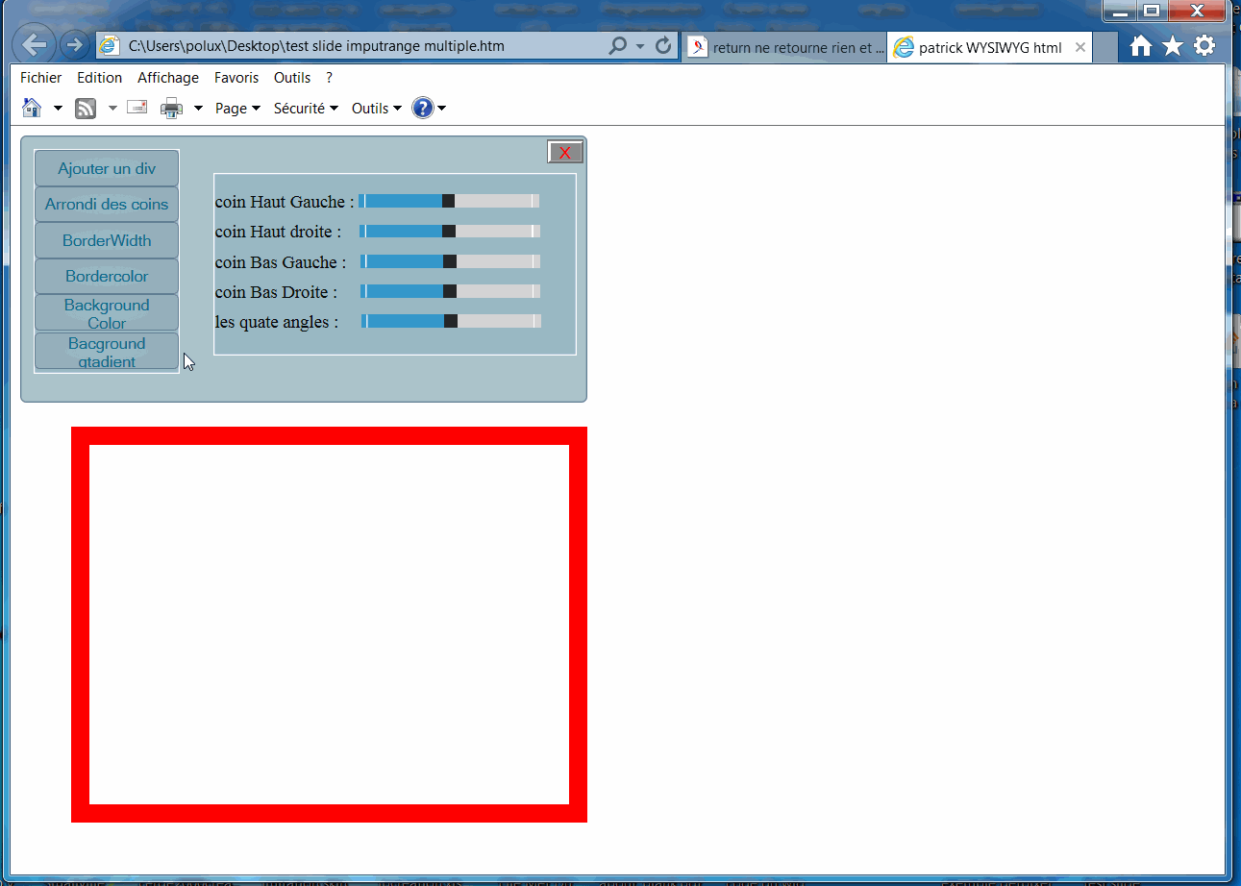Click the RSS feeds icon
1241x886 pixels.
[x=86, y=109]
